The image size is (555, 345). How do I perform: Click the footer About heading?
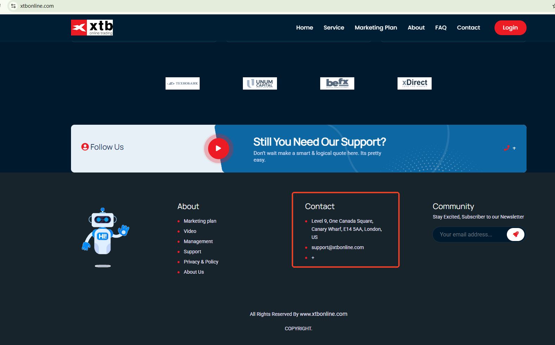pyautogui.click(x=188, y=206)
